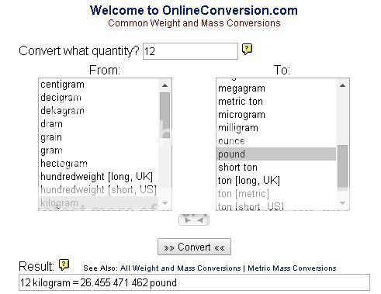
Task: Click the To list scroll down arrow
Action: tap(342, 203)
